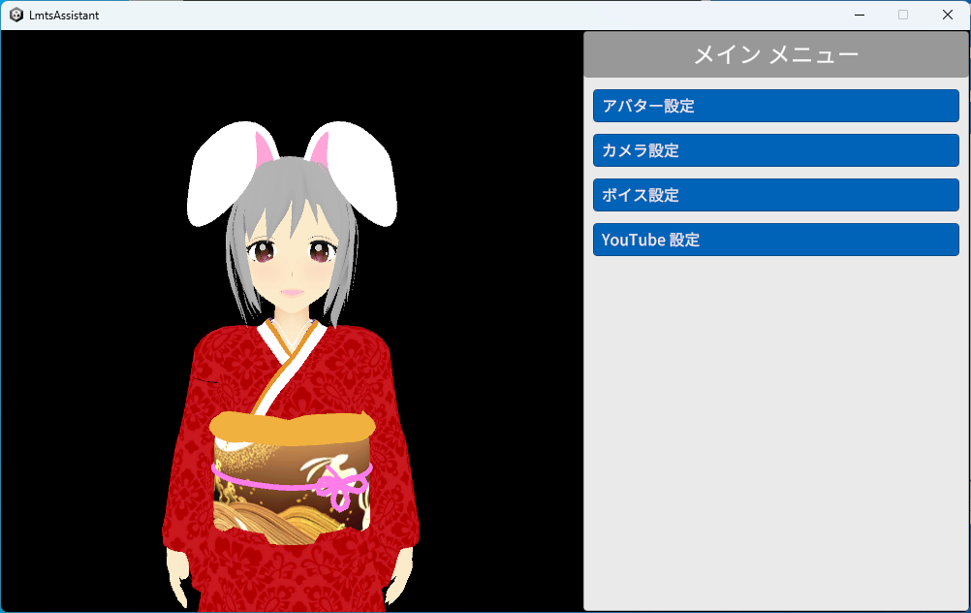Image resolution: width=971 pixels, height=613 pixels.
Task: Open the YouTube 設定 menu
Action: point(776,240)
